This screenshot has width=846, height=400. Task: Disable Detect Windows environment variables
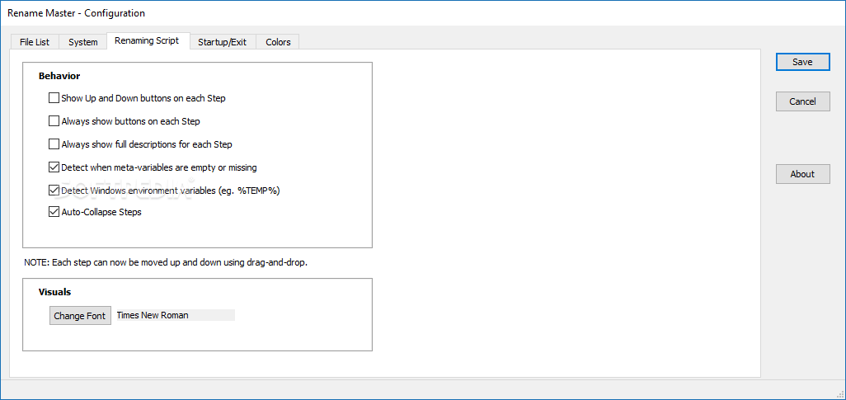click(x=54, y=190)
